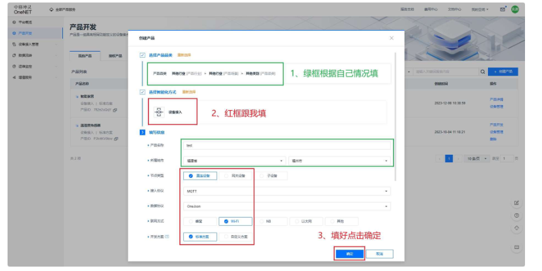Select the Wi-Fi networking option
This screenshot has width=542, height=271.
[235, 221]
